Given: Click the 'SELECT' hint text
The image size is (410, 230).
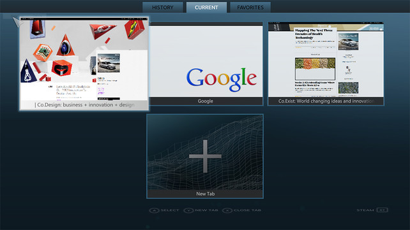Looking at the screenshot, I should point(170,210).
